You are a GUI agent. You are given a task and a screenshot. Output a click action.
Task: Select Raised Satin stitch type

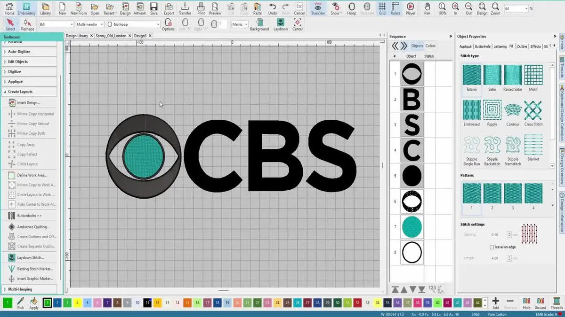coord(513,78)
